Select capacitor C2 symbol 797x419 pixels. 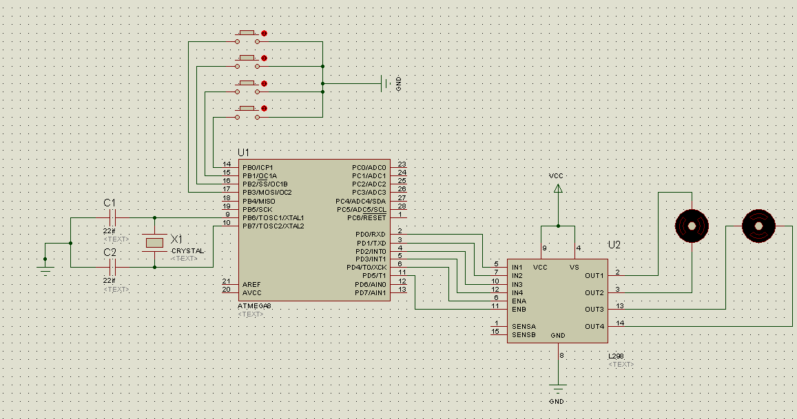pos(112,267)
